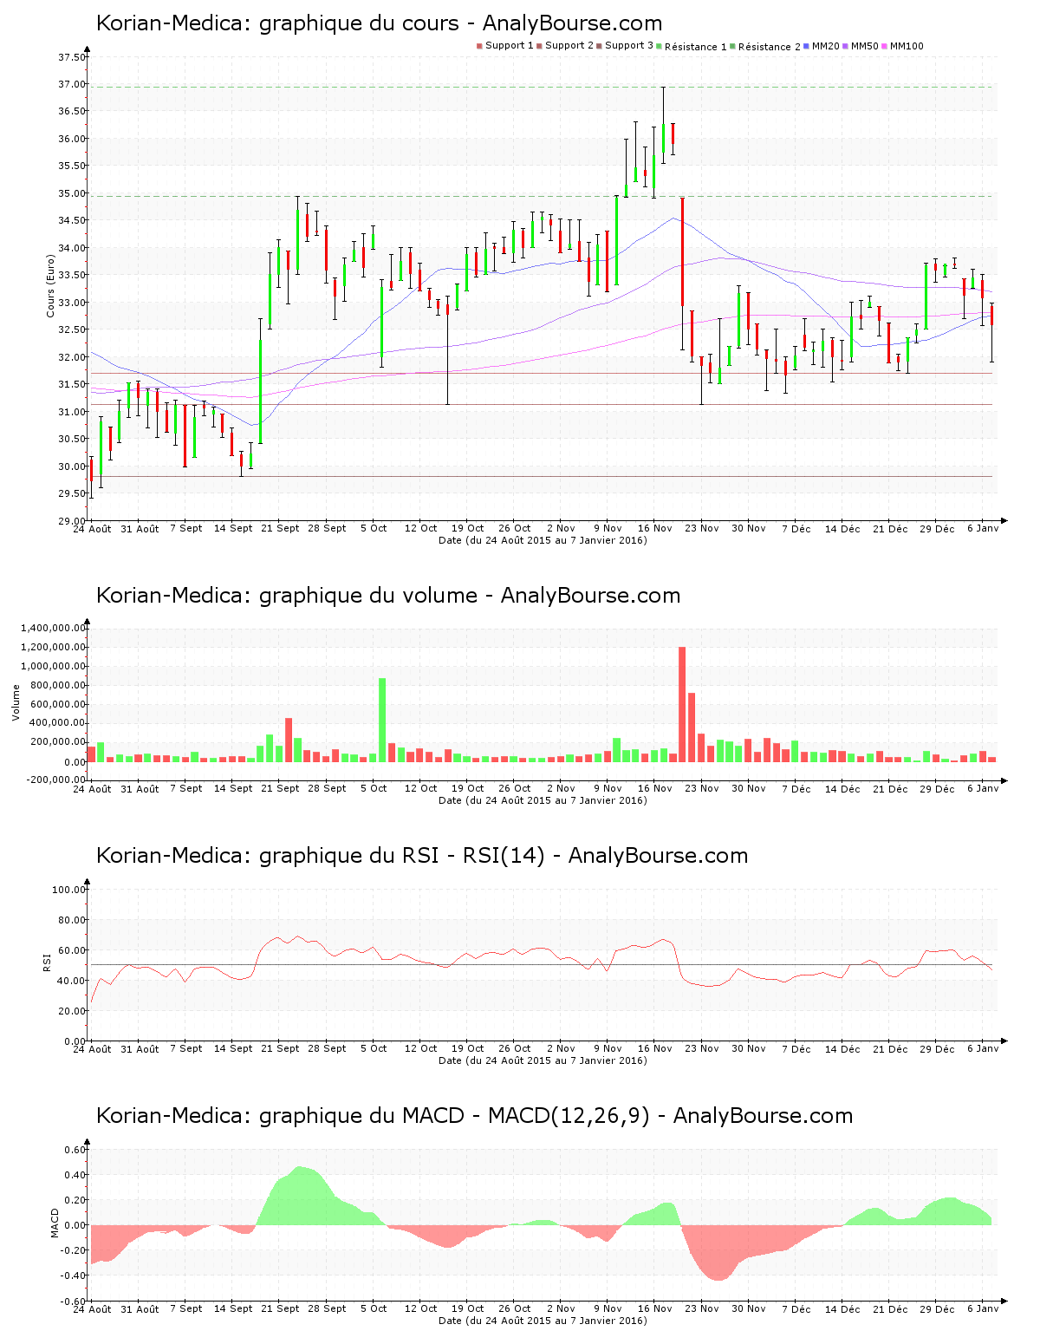Screen dimensions: 1040x1344
Task: Select the 'Support 3' legend label
Action: [629, 46]
